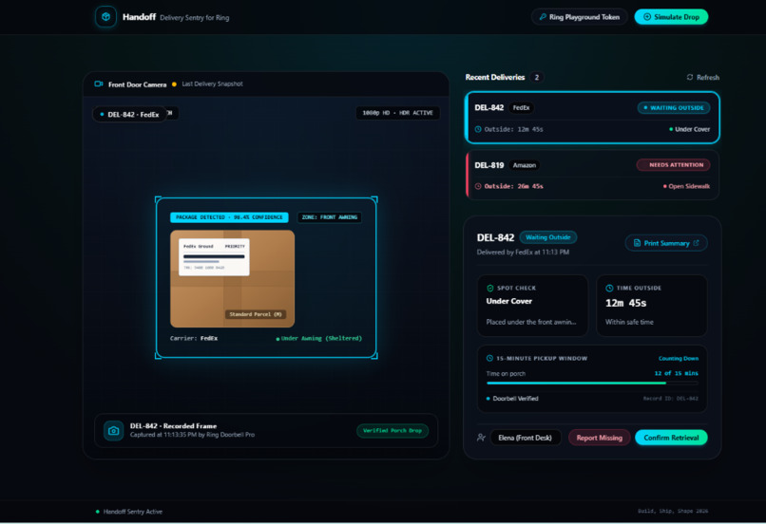Click the Standard Parcel (M) tag
This screenshot has height=524, width=766.
(256, 314)
